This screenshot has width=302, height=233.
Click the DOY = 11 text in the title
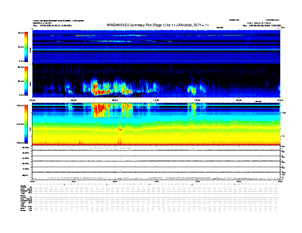coord(201,25)
